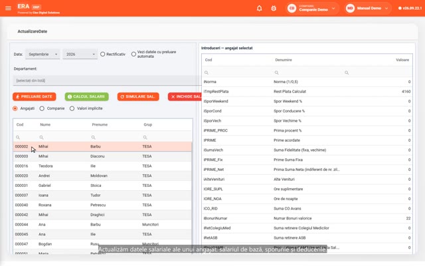Click the PRELUARE DATE button
This screenshot has height=266, width=425.
pyautogui.click(x=34, y=96)
